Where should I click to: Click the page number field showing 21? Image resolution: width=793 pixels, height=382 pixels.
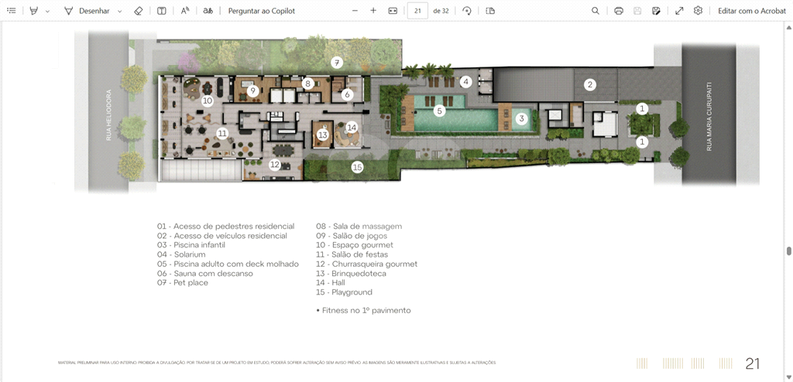[417, 11]
